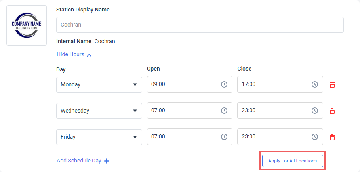Click the Hide Hours link text
The height and width of the screenshot is (172, 360).
(x=70, y=55)
